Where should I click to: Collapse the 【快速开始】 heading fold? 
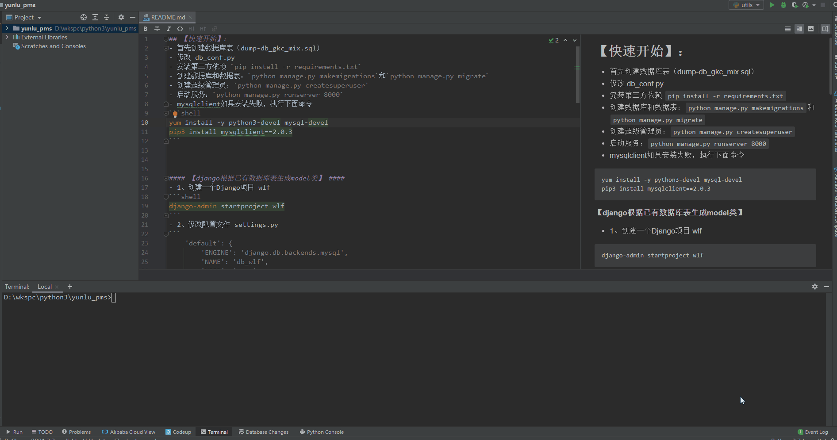(x=166, y=39)
